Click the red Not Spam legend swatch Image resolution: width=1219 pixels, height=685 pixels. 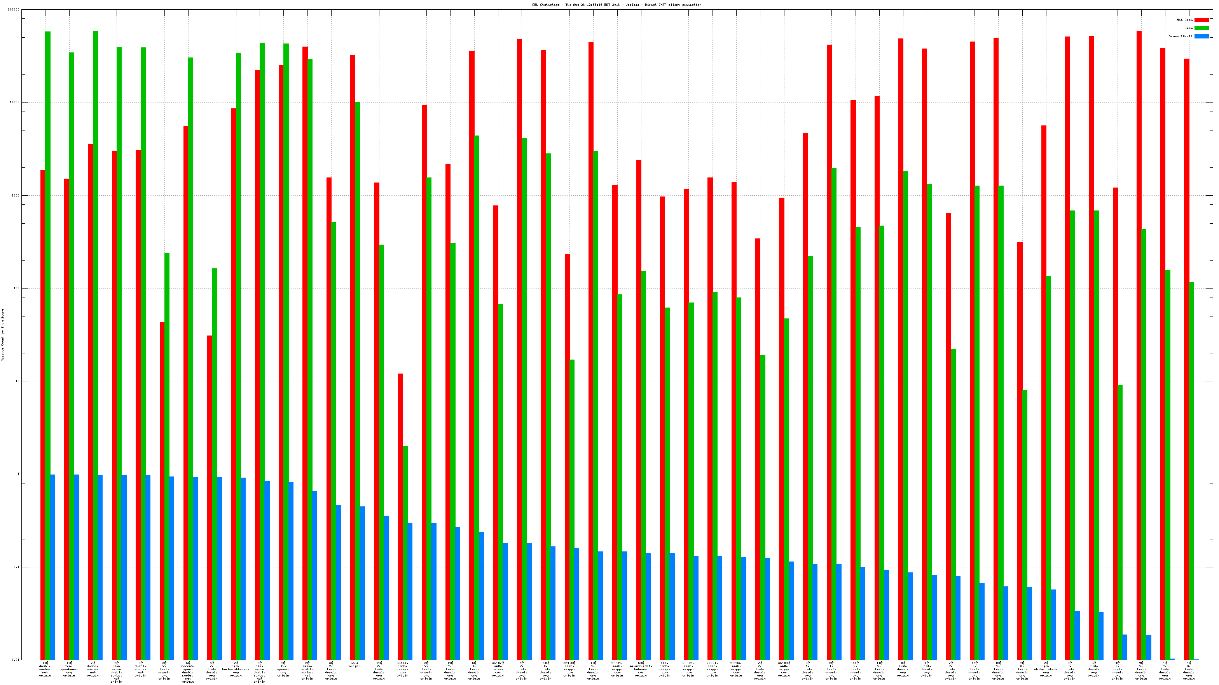(1202, 20)
